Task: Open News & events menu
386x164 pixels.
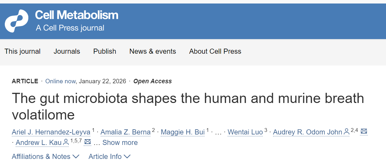Action: [x=153, y=51]
